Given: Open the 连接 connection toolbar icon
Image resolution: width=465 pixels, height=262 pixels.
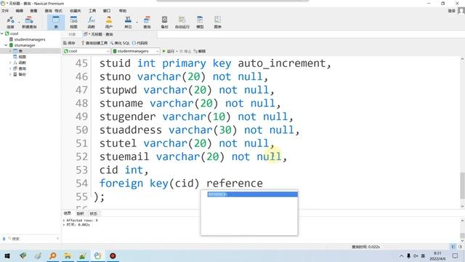Looking at the screenshot, I should pyautogui.click(x=10, y=23).
